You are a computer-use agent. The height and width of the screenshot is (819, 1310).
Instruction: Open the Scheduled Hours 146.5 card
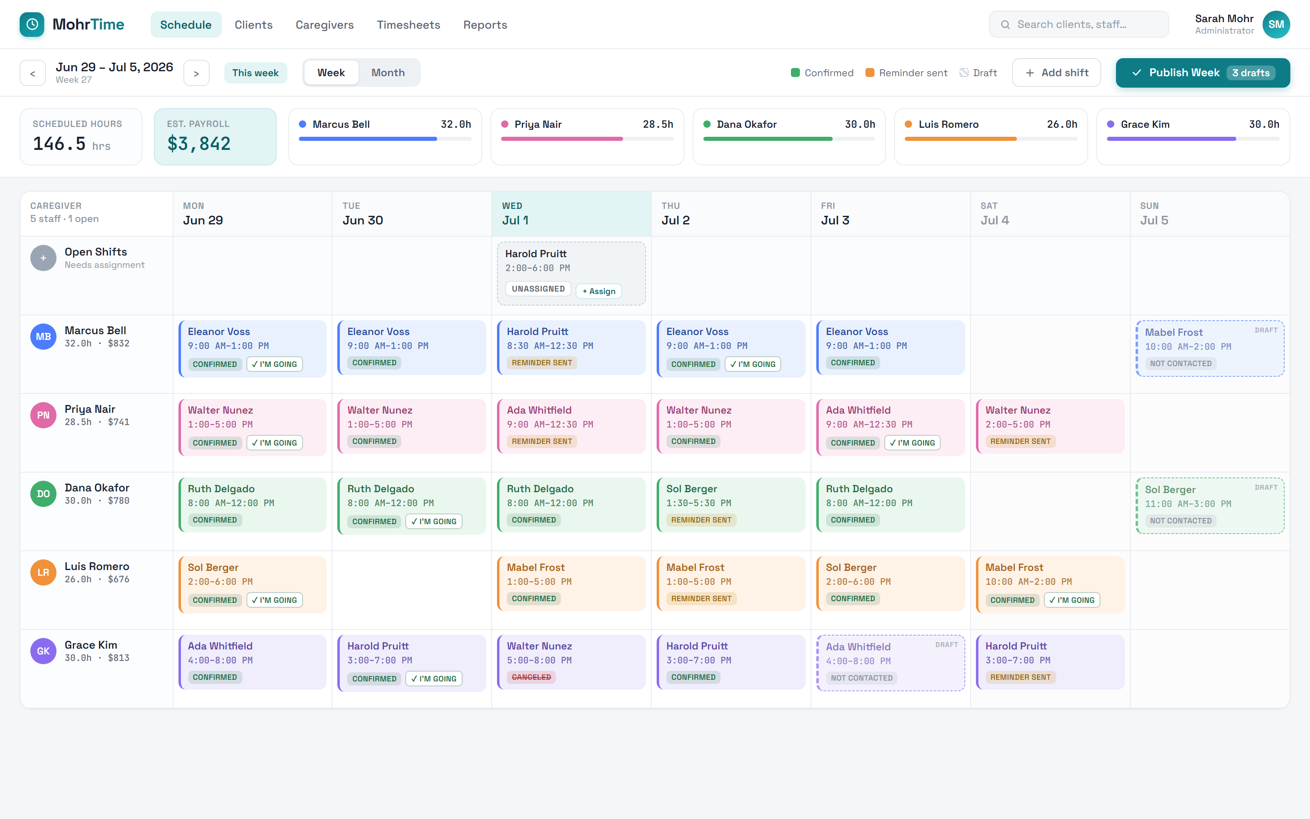tap(81, 136)
